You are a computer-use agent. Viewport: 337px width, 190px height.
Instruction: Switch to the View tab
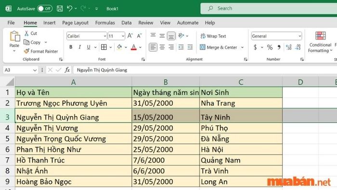[165, 23]
